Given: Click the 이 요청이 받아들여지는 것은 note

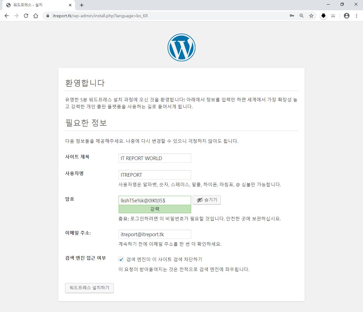Looking at the screenshot, I should 184,269.
